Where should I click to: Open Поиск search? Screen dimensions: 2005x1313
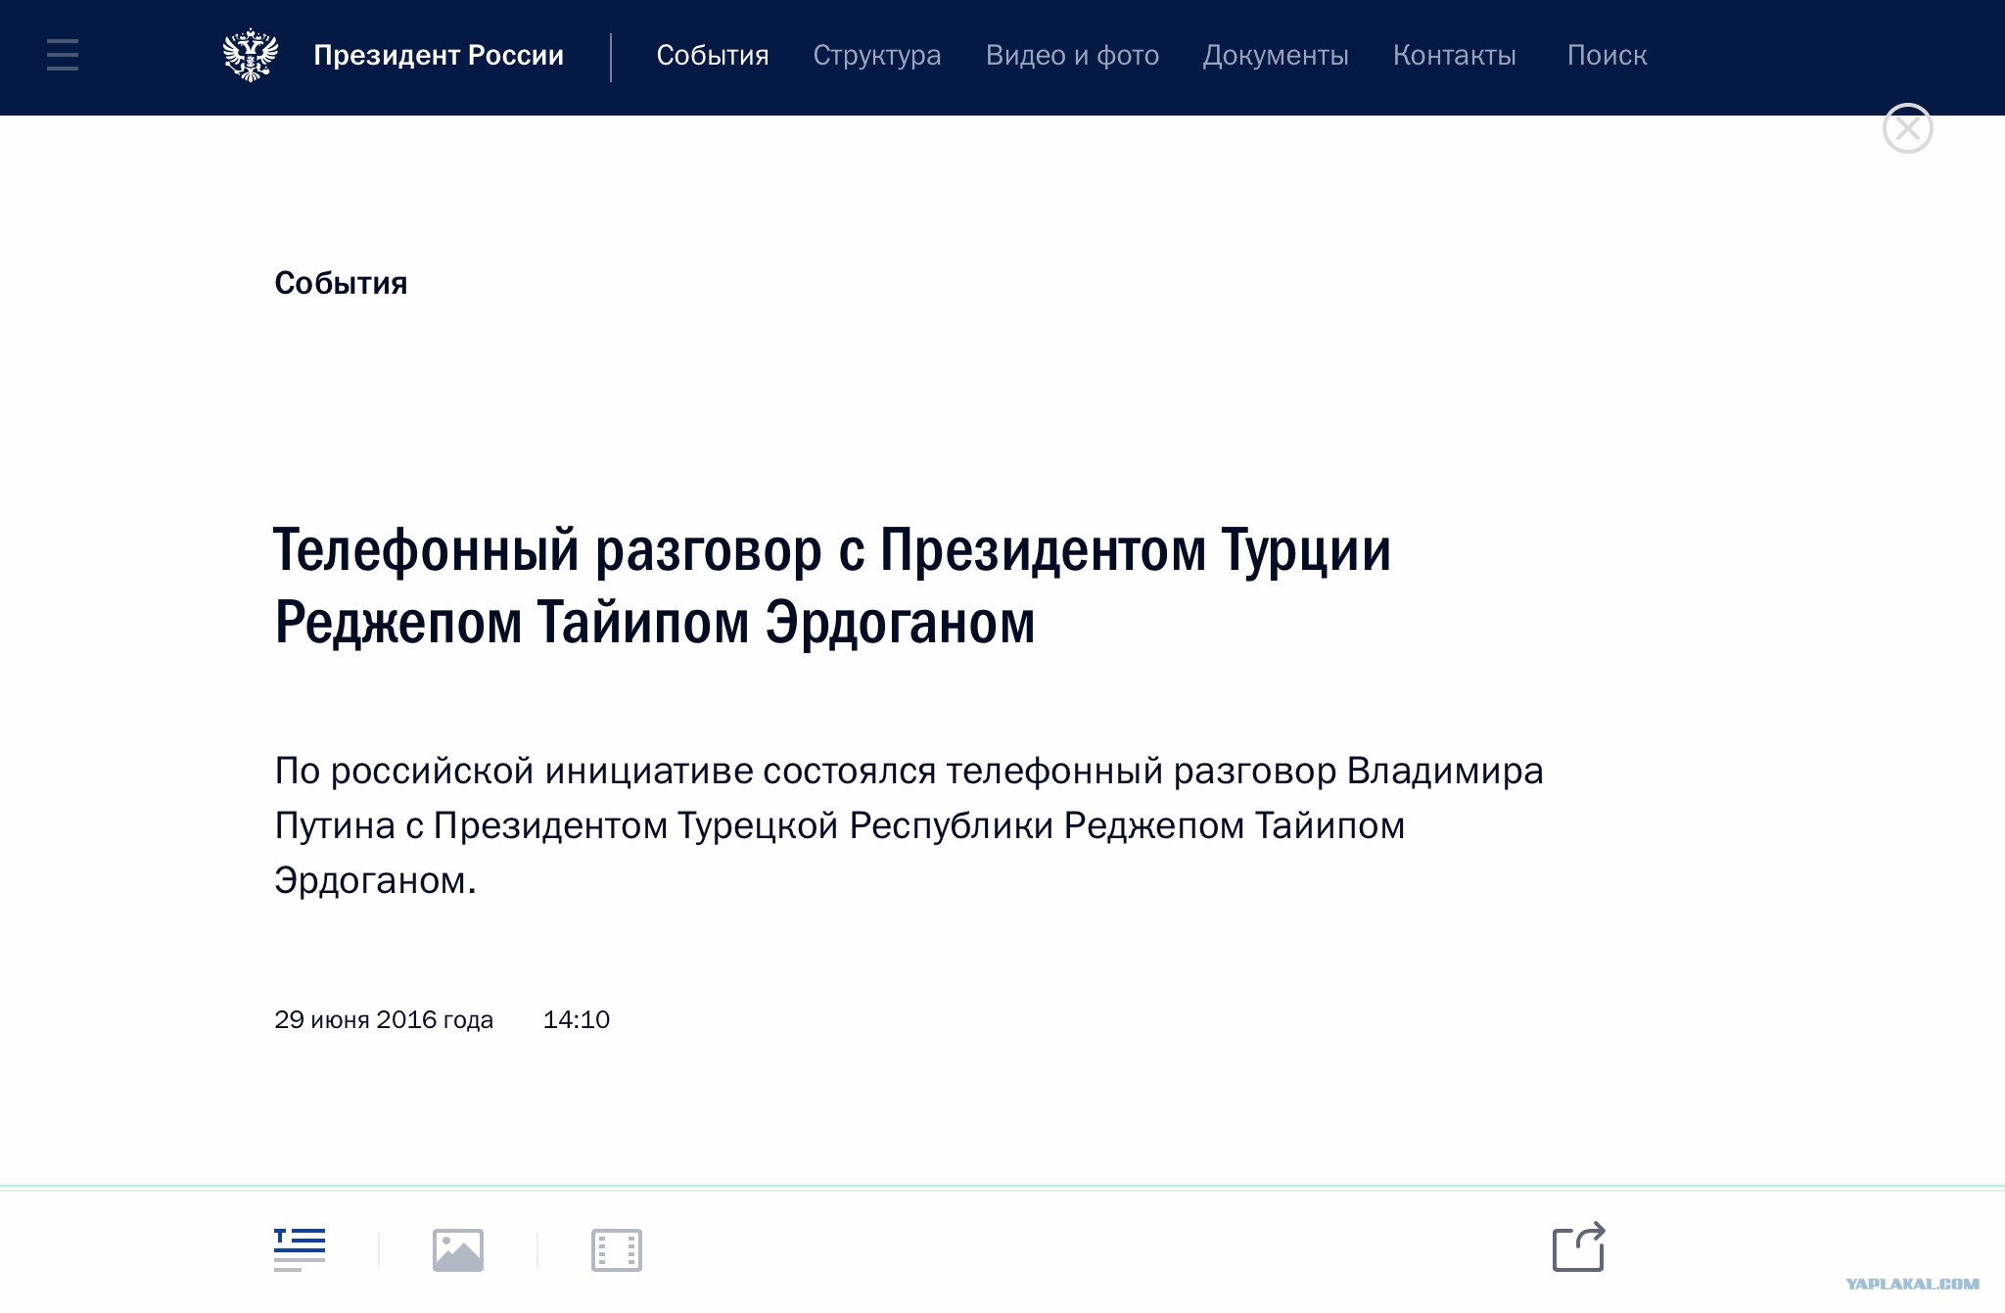click(x=1607, y=55)
